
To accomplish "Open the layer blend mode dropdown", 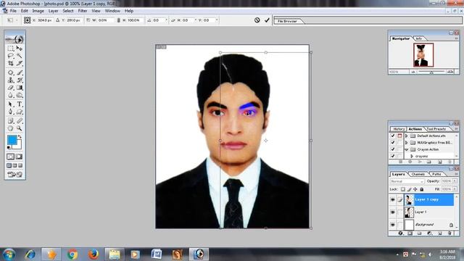I will pyautogui.click(x=407, y=181).
